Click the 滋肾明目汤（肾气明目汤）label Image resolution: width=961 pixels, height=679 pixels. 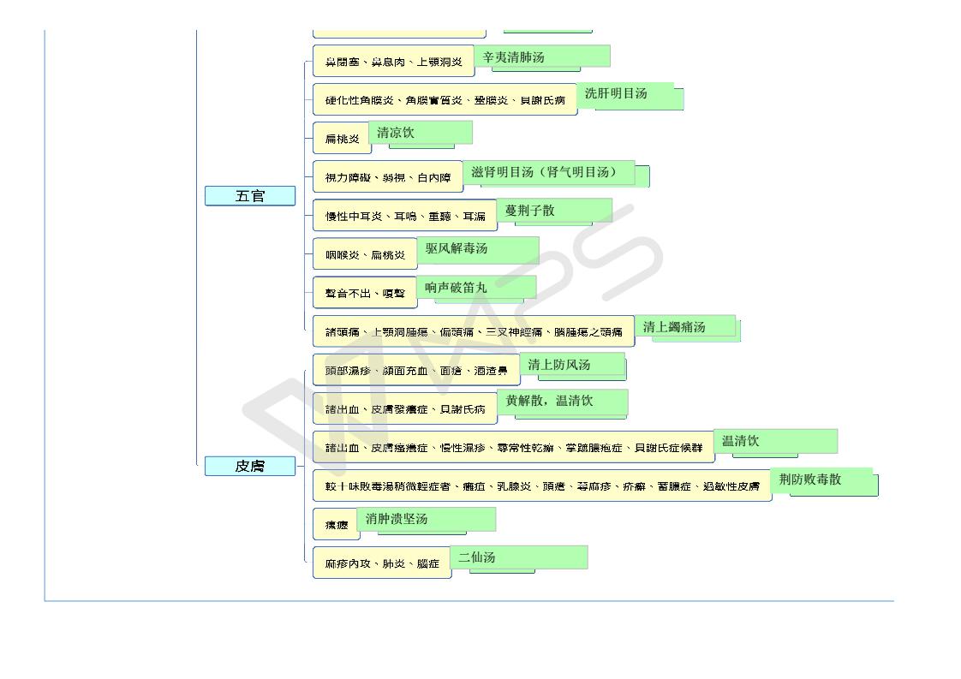click(x=549, y=172)
